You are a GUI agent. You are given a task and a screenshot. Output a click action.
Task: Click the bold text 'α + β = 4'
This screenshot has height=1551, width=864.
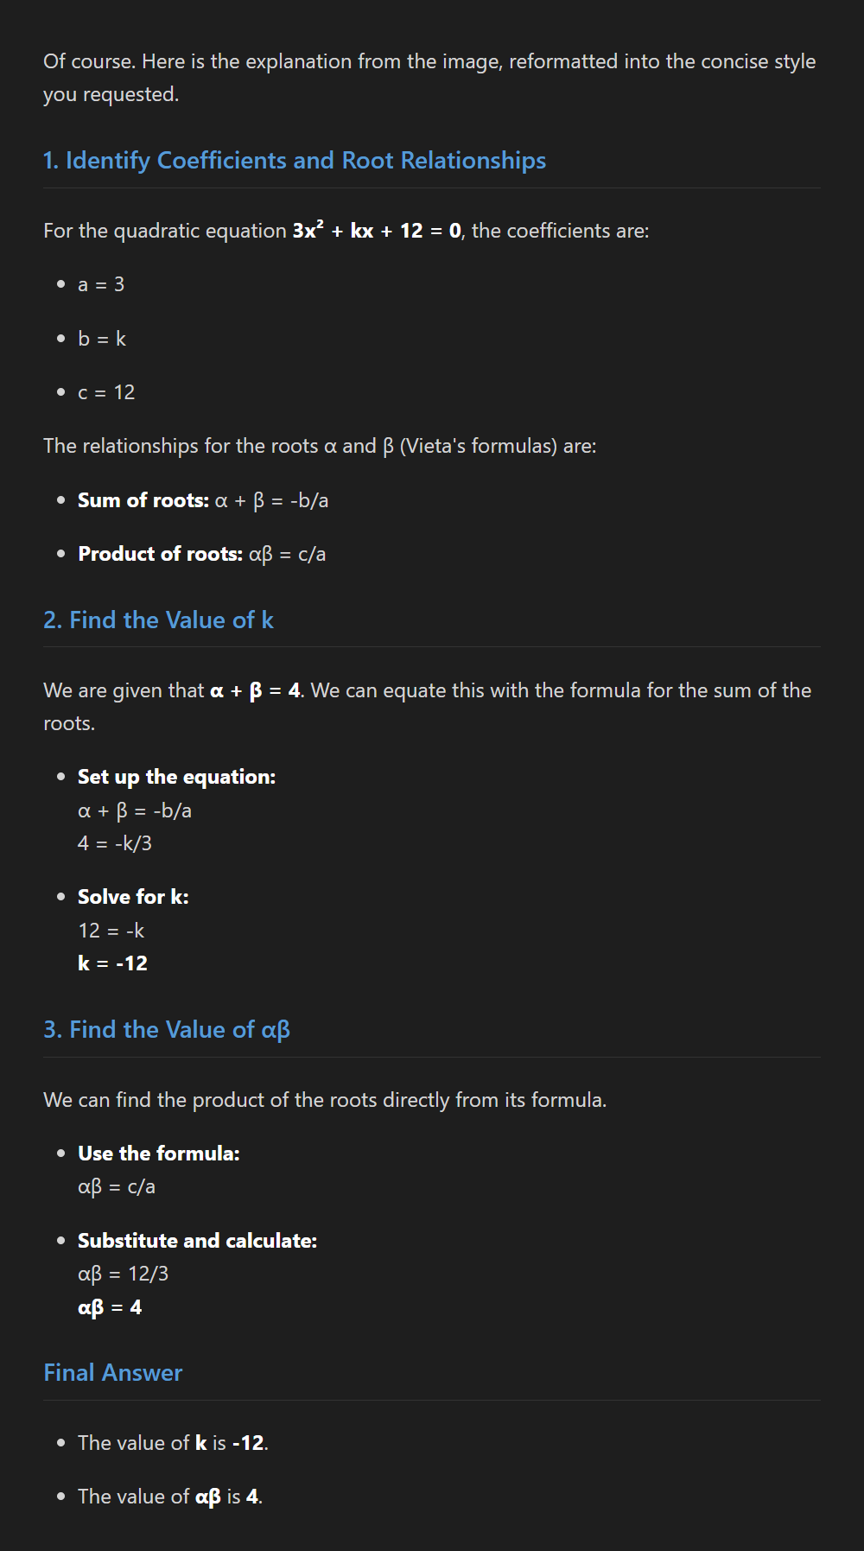(255, 691)
